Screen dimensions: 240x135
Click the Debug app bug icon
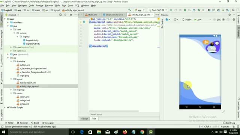[185, 10]
